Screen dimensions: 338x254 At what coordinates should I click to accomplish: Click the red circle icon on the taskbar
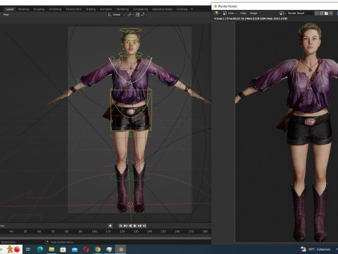point(17,249)
